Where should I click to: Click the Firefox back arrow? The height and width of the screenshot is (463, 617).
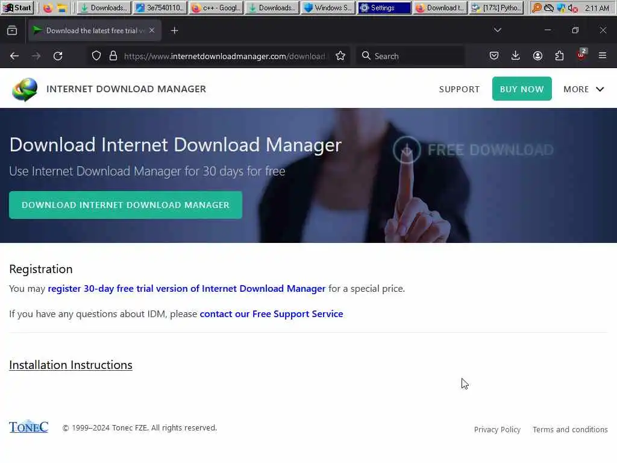pyautogui.click(x=14, y=56)
